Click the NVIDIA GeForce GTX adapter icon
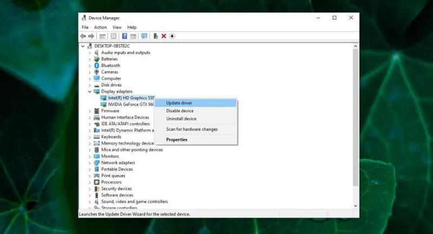 [x=103, y=104]
